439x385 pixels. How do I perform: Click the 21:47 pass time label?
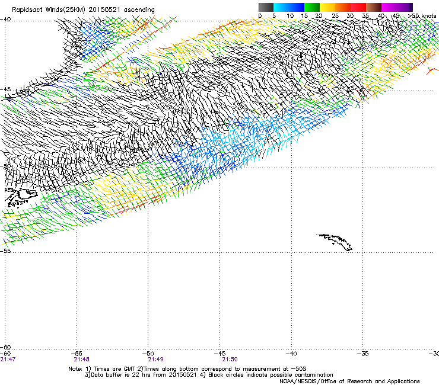8,360
